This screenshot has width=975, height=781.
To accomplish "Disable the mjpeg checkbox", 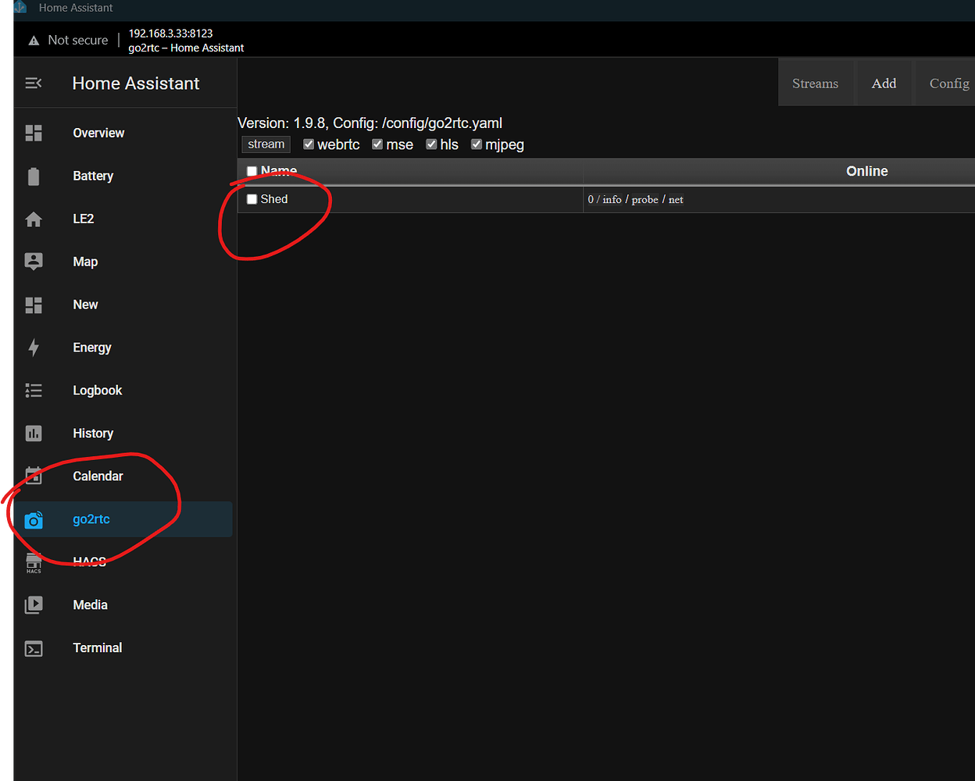I will pos(476,144).
